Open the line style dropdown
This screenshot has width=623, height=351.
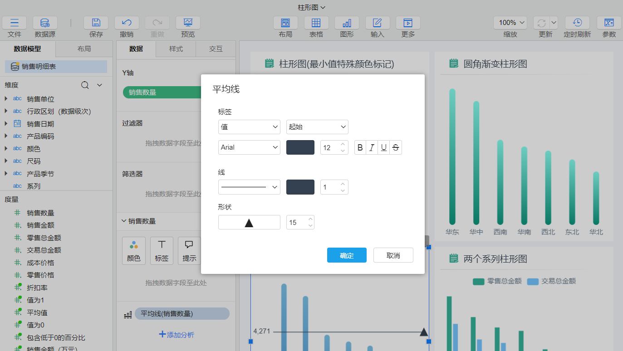(249, 187)
